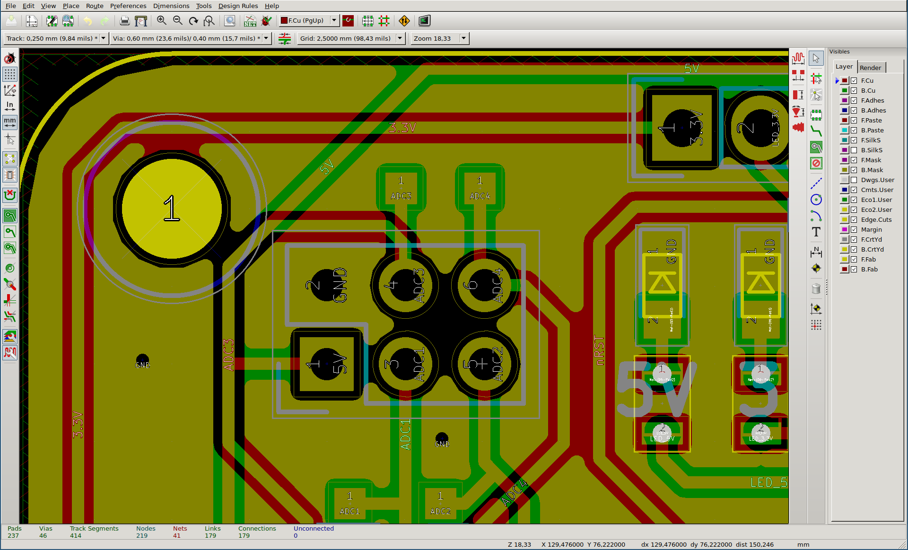Select the F.SilkS layer name
The image size is (908, 550).
coord(871,140)
